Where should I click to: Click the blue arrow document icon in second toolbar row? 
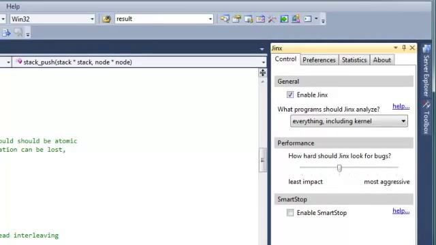coord(6,33)
